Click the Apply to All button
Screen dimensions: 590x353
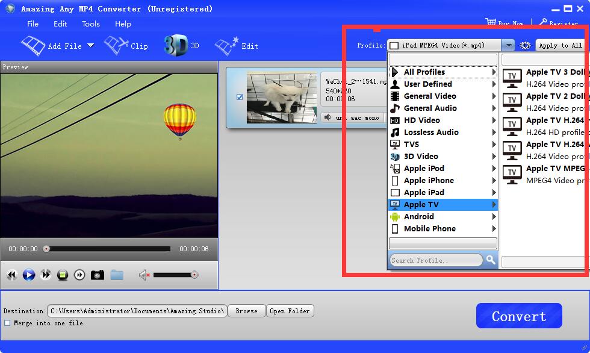coord(560,46)
